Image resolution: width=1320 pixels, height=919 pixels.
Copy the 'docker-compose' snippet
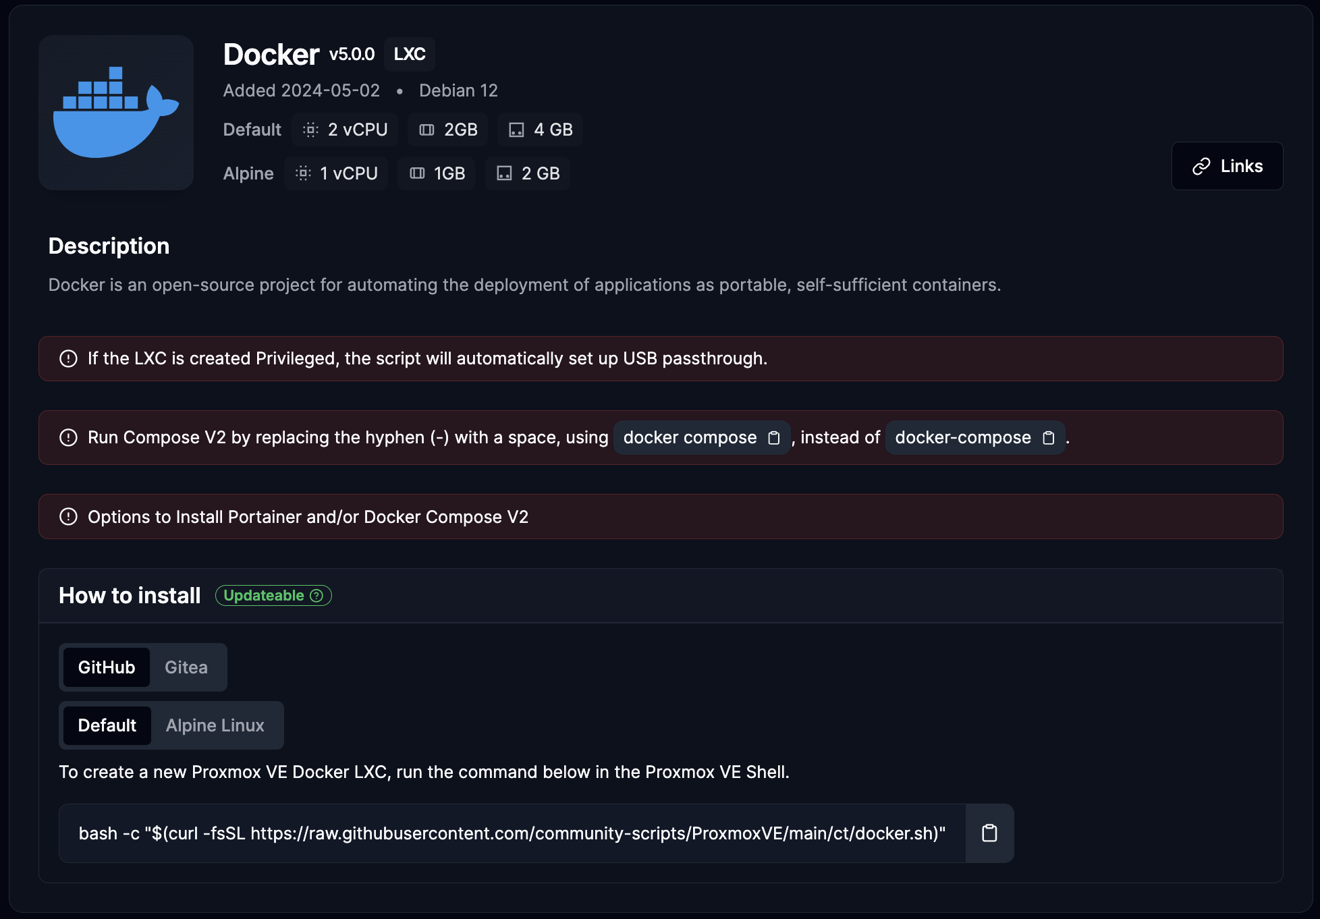coord(1048,438)
